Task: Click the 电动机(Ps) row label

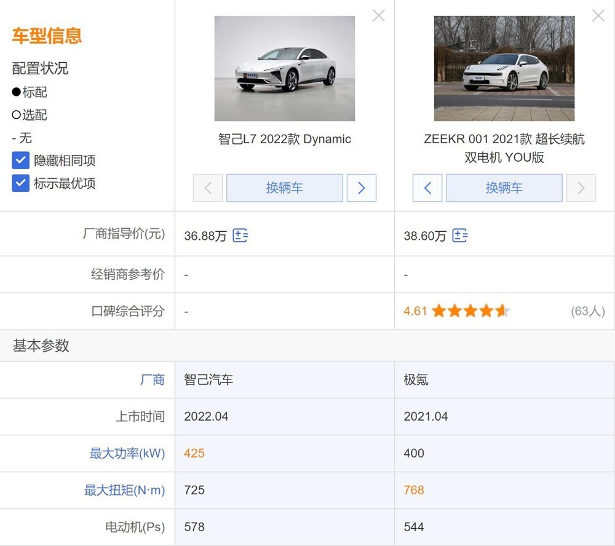Action: (135, 527)
